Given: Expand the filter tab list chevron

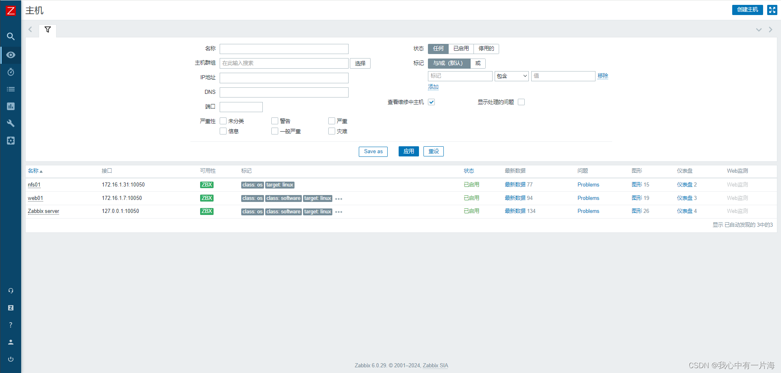Looking at the screenshot, I should [x=759, y=30].
